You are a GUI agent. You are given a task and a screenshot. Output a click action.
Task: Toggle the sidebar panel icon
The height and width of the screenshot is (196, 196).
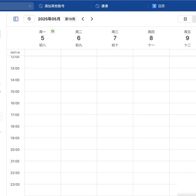(x=16, y=19)
